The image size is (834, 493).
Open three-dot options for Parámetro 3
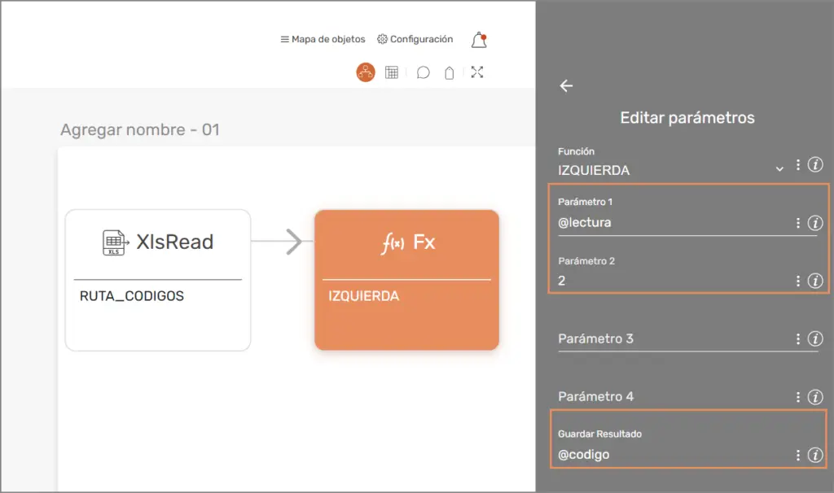798,339
